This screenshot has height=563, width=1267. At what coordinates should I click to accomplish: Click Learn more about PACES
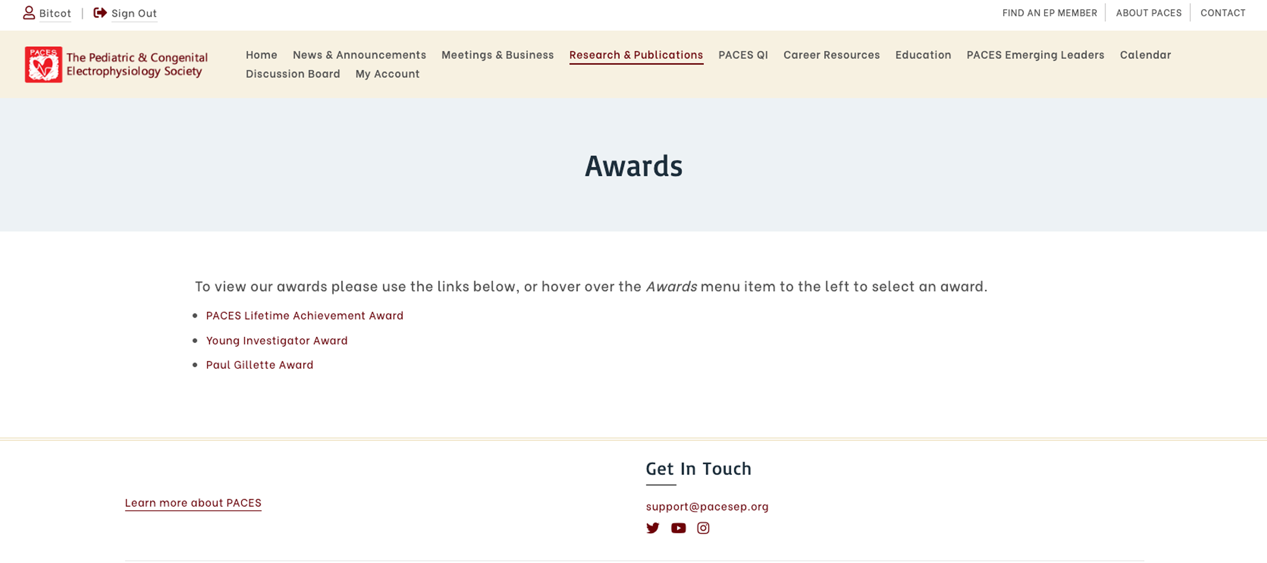click(193, 502)
